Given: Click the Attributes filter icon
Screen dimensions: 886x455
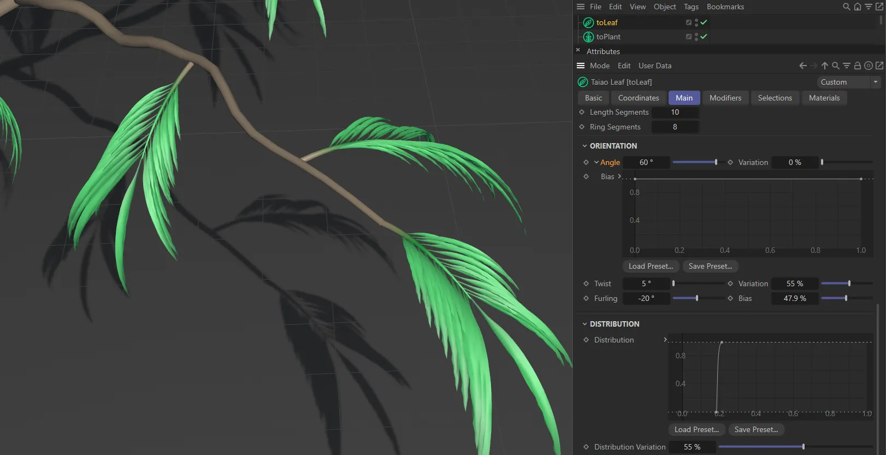Looking at the screenshot, I should (x=847, y=66).
